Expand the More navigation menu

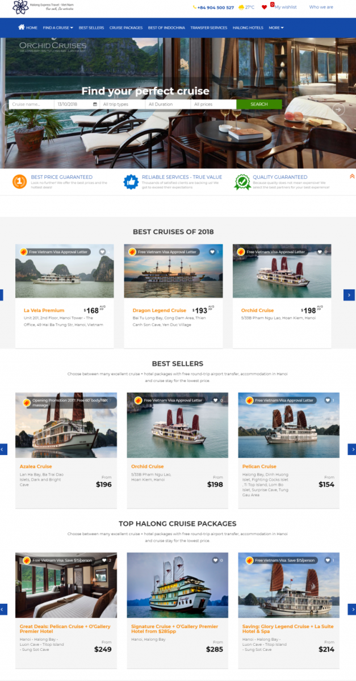[276, 27]
